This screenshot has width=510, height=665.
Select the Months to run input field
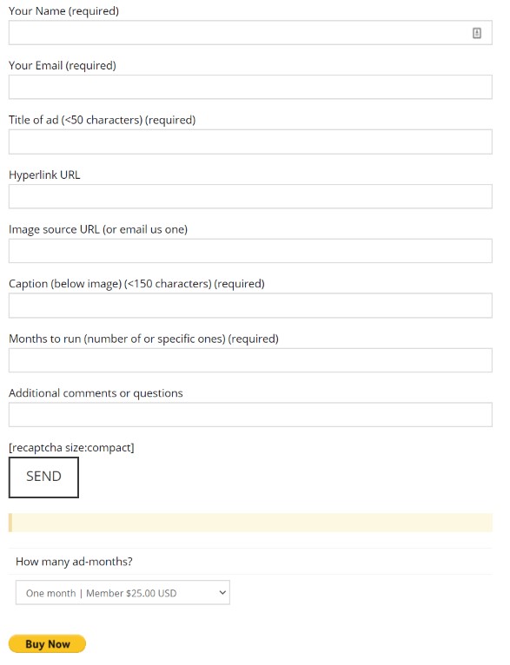(x=250, y=360)
